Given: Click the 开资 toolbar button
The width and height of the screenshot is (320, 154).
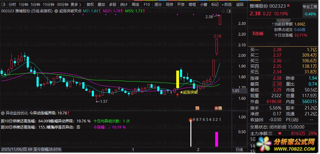Looking at the screenshot, I should tap(181, 5).
